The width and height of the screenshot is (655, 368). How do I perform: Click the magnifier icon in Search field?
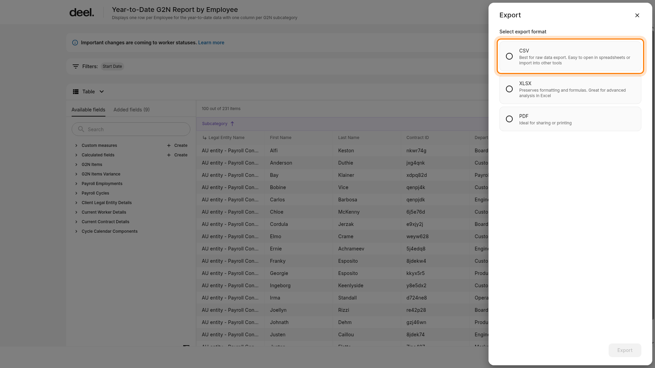click(81, 129)
